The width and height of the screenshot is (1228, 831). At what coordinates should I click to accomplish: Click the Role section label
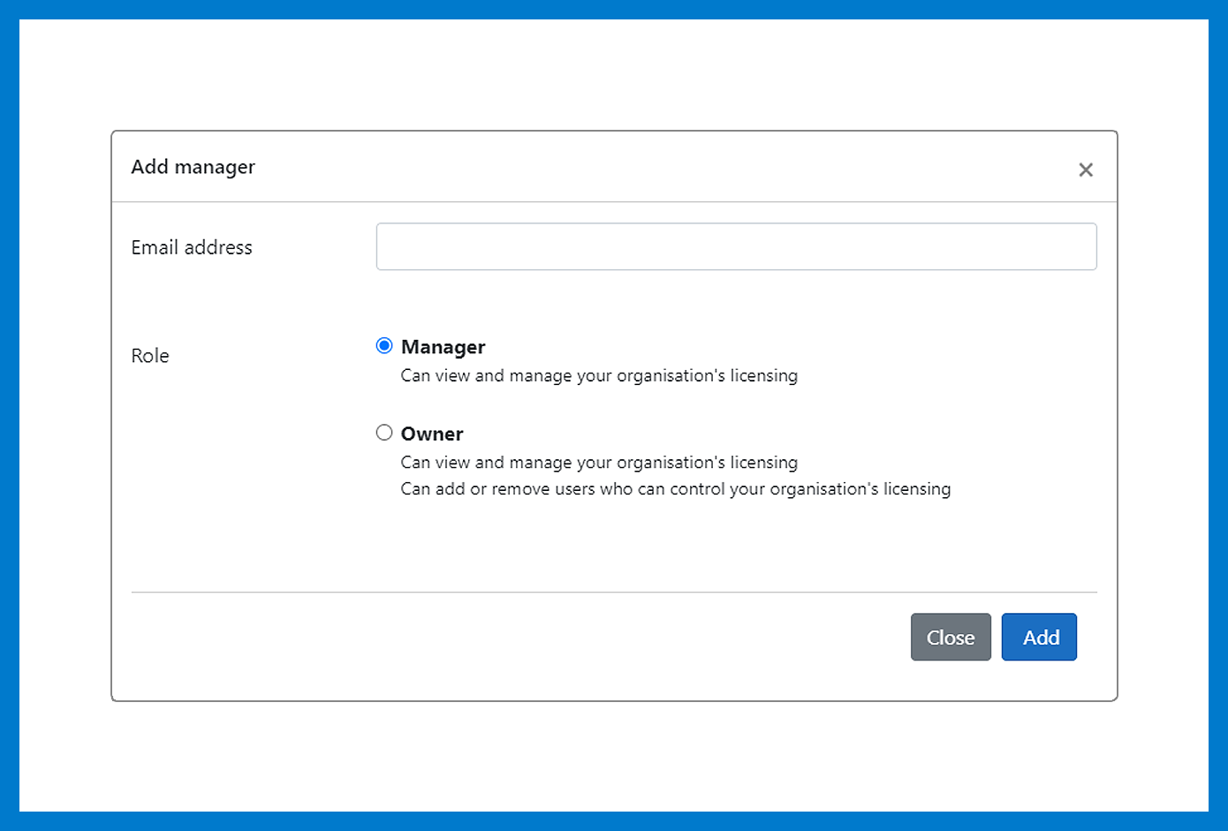point(150,356)
